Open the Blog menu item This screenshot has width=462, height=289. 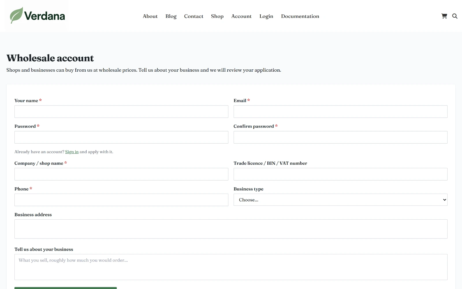pyautogui.click(x=171, y=16)
